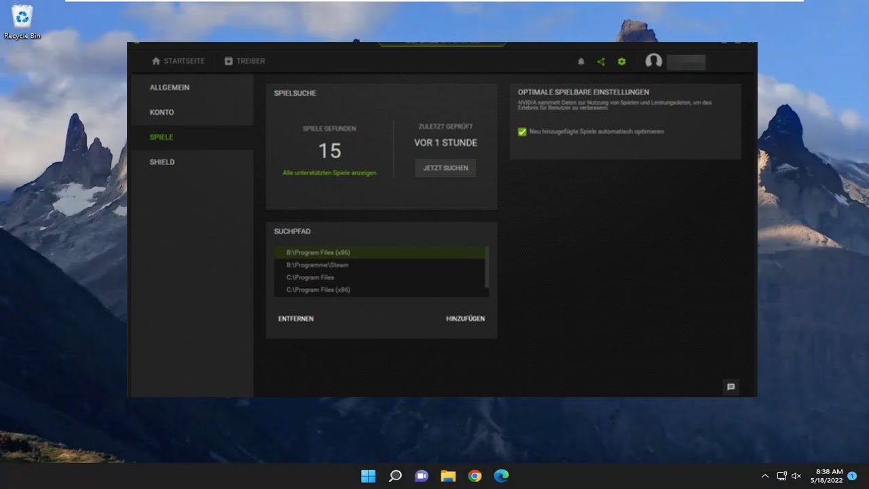Click the Hinzufügen button

466,319
